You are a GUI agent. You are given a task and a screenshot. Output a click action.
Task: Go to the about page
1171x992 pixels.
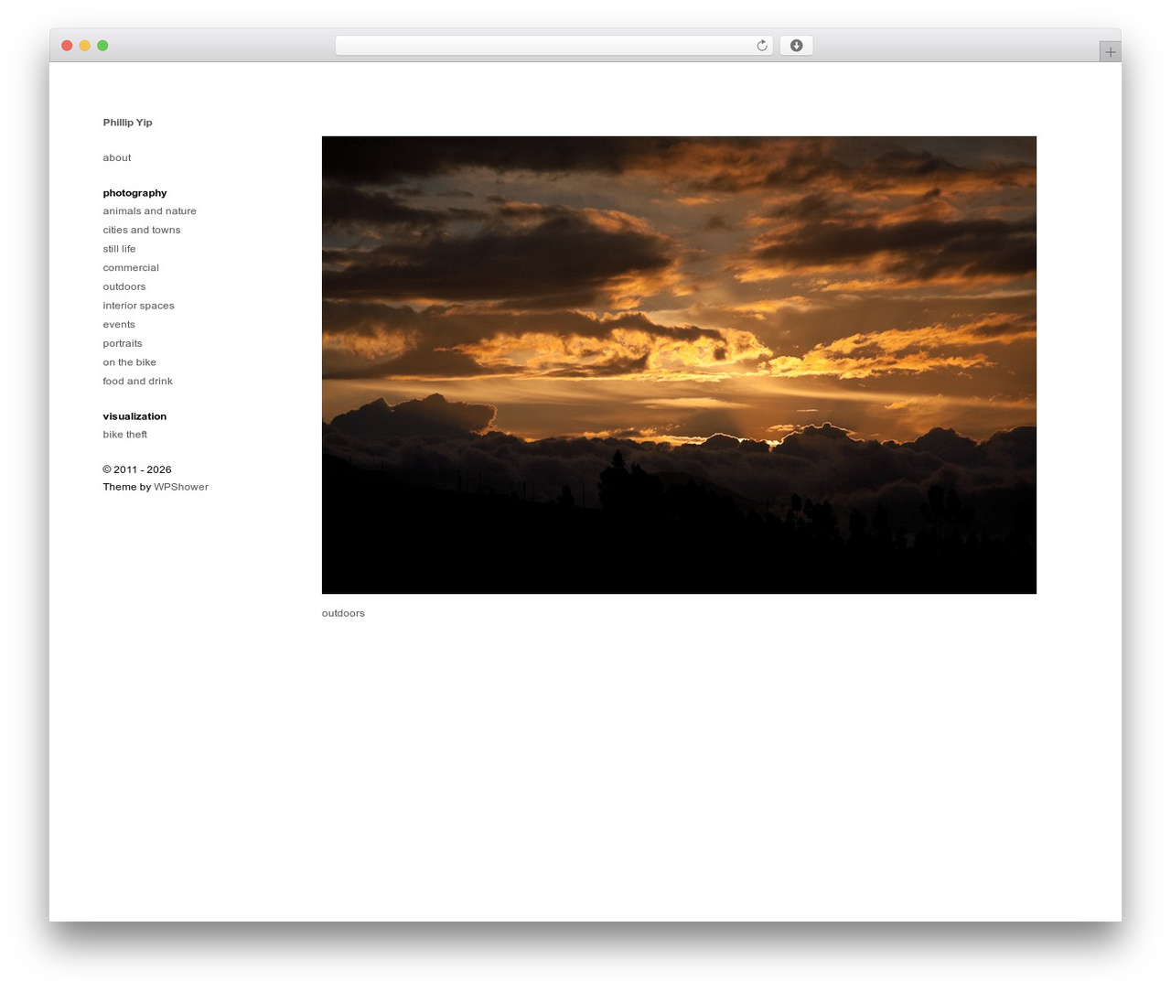tap(116, 157)
